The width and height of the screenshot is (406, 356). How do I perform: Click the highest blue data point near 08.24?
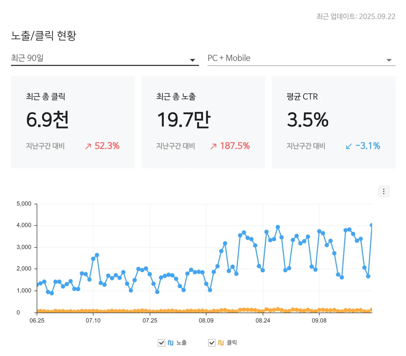click(277, 227)
